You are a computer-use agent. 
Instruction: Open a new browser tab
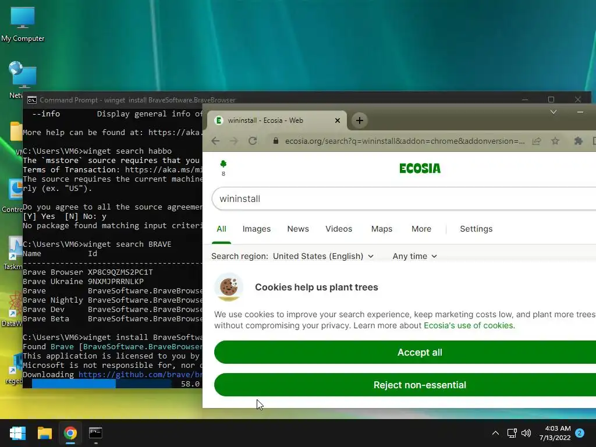click(x=359, y=121)
